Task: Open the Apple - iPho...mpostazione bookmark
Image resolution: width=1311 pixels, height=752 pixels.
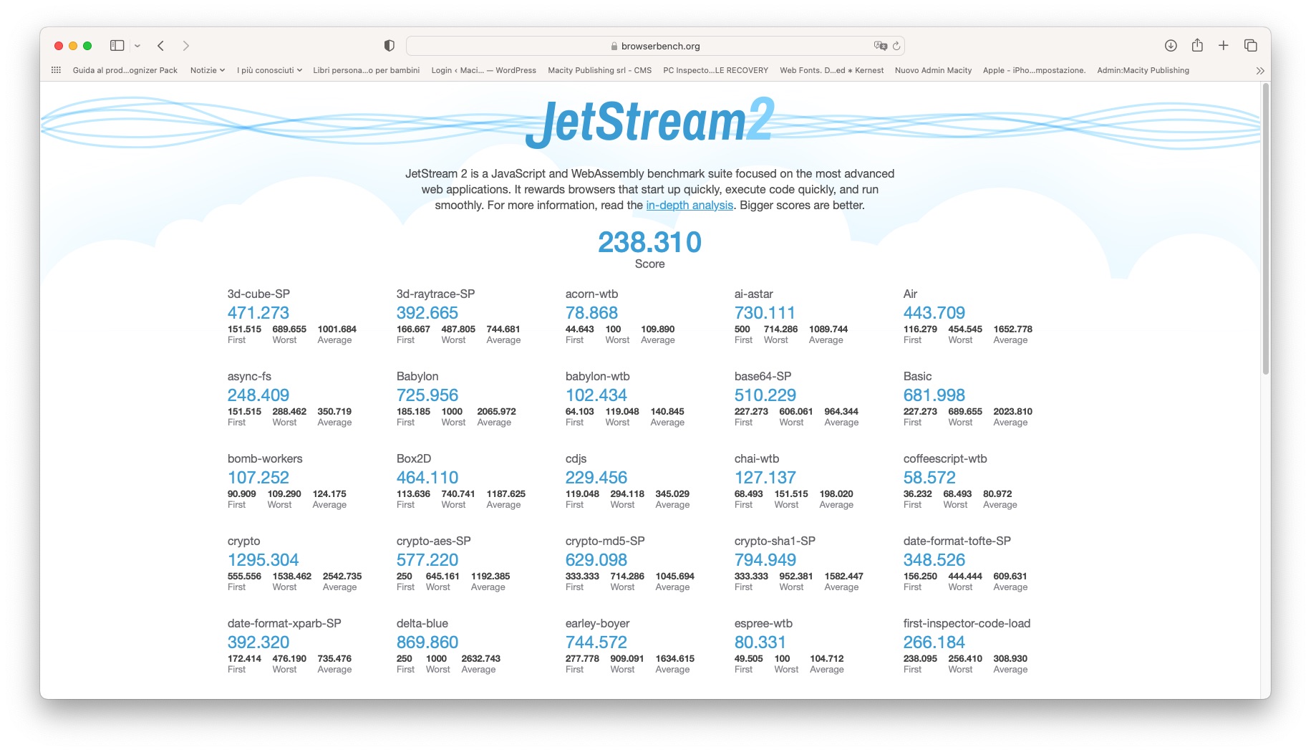Action: coord(1034,70)
